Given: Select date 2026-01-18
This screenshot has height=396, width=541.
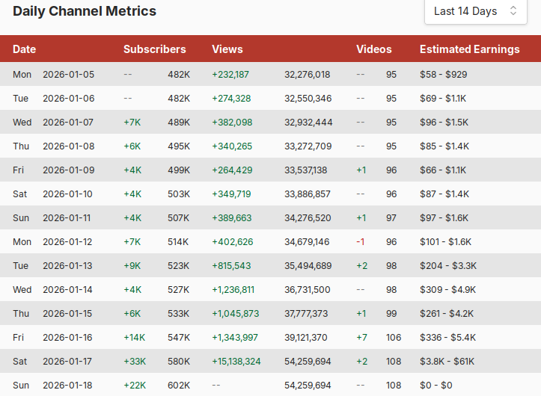Looking at the screenshot, I should [x=67, y=386].
